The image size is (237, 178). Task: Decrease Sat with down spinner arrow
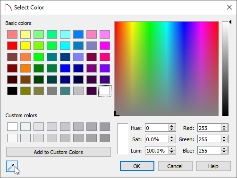click(172, 141)
